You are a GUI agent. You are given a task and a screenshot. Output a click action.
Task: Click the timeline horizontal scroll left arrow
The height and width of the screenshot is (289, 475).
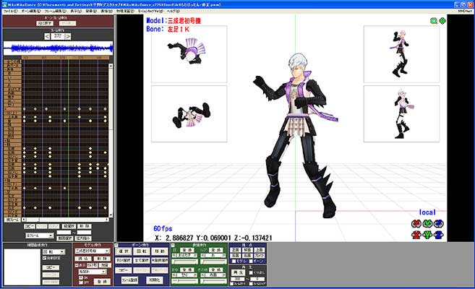click(25, 220)
